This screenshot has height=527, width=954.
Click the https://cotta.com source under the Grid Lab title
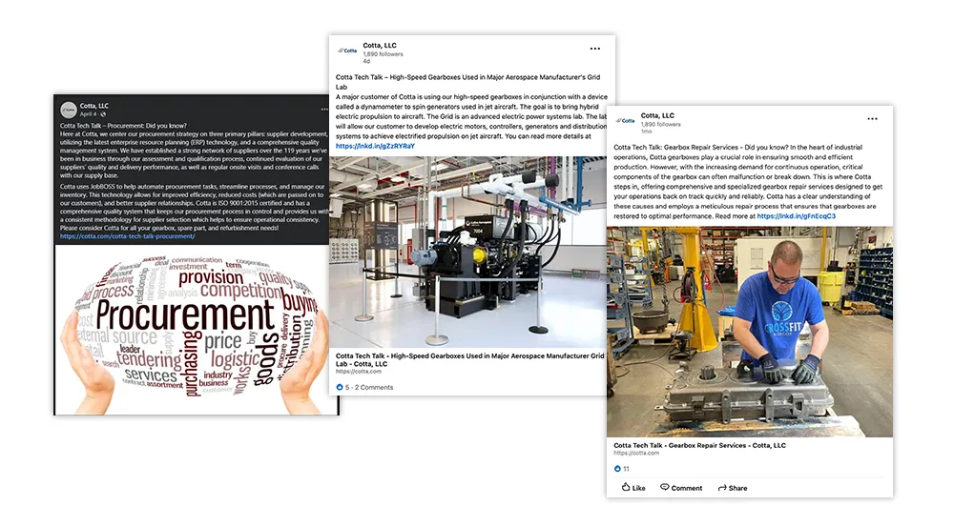[359, 372]
